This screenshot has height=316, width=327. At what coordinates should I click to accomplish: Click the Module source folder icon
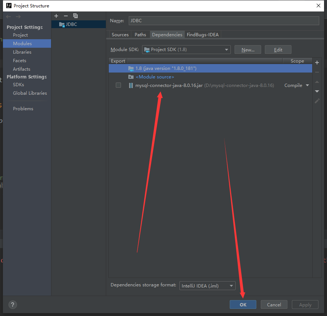click(x=131, y=77)
